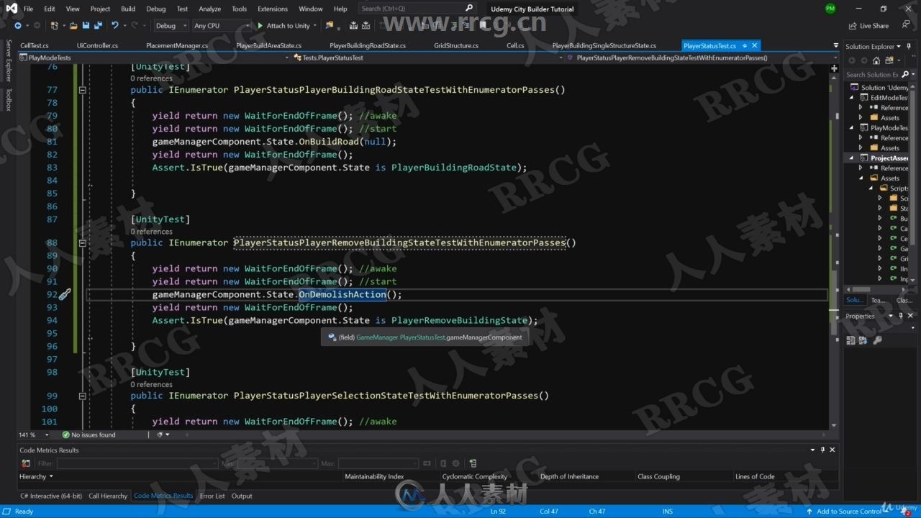Click the Search Solution Explorer input field

(872, 74)
